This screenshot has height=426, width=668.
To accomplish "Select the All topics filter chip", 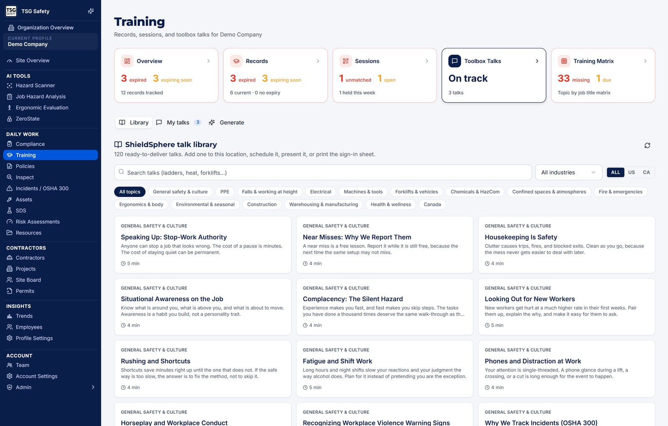I will point(130,192).
